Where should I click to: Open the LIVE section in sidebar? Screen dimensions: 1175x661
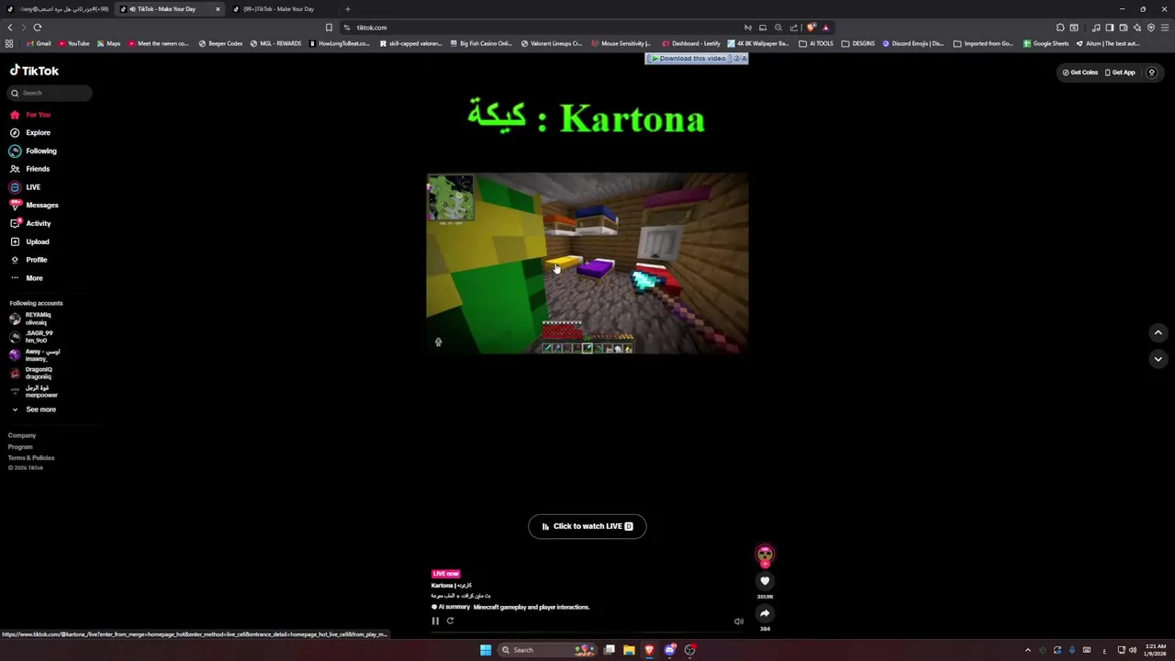click(25, 187)
